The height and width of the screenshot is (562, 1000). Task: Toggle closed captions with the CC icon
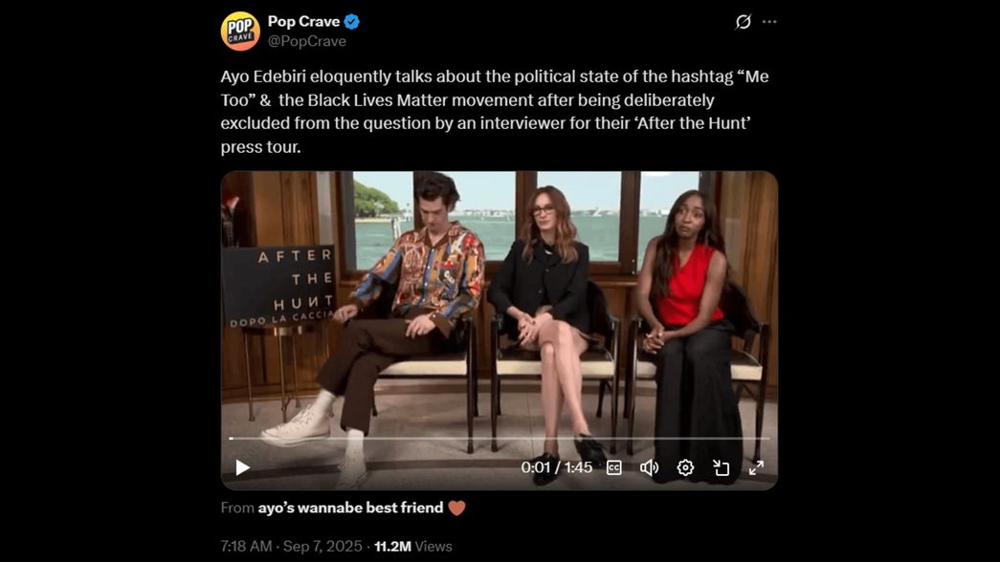(x=613, y=467)
